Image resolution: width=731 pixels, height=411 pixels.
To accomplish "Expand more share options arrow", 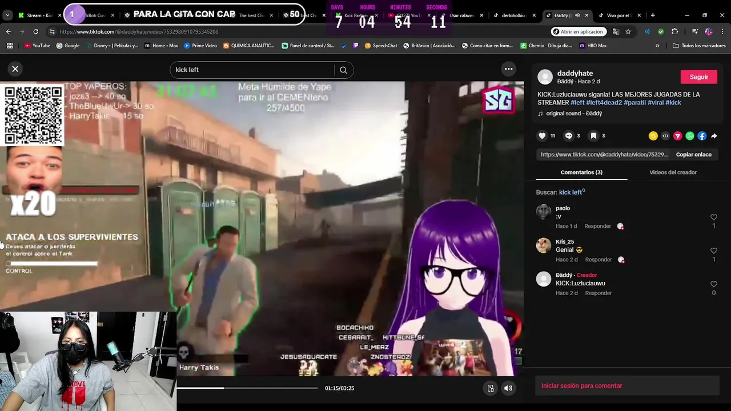I will tap(714, 136).
